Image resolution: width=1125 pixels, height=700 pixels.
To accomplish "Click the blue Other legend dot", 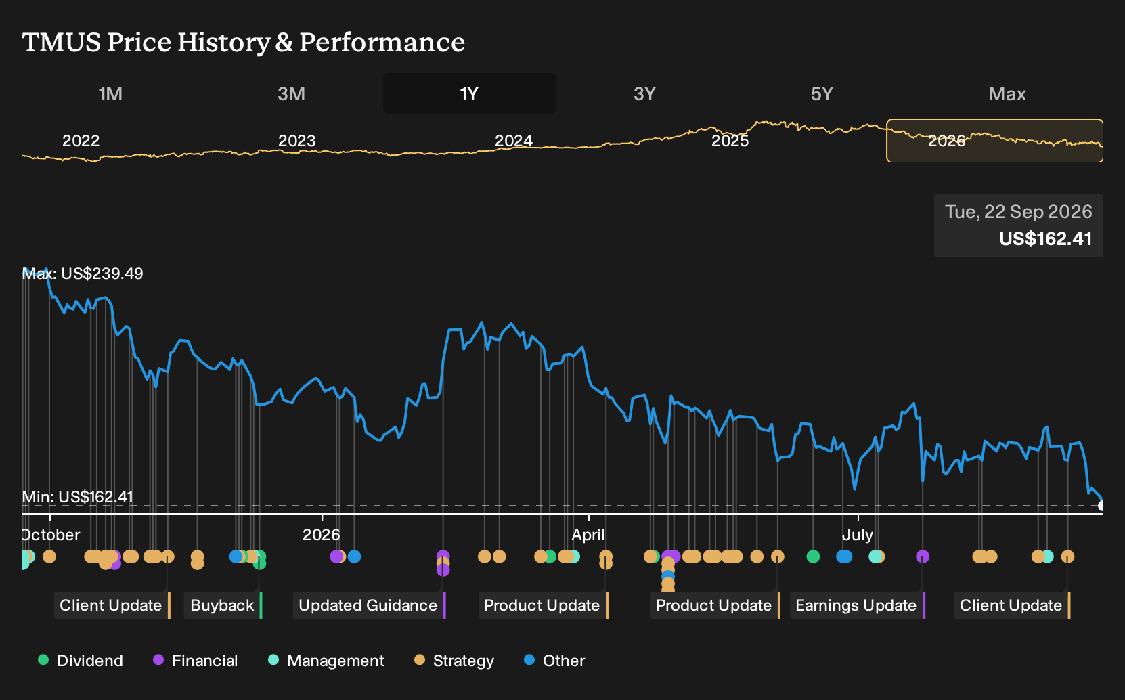I will pyautogui.click(x=529, y=660).
